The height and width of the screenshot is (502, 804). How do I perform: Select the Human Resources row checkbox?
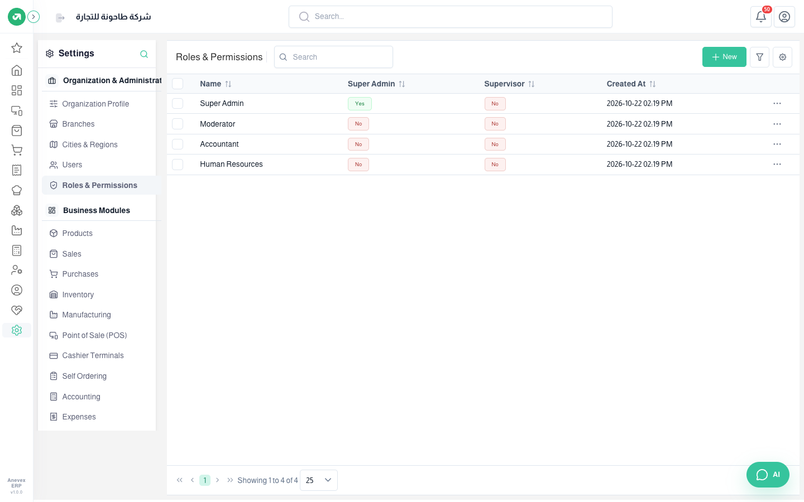(178, 165)
